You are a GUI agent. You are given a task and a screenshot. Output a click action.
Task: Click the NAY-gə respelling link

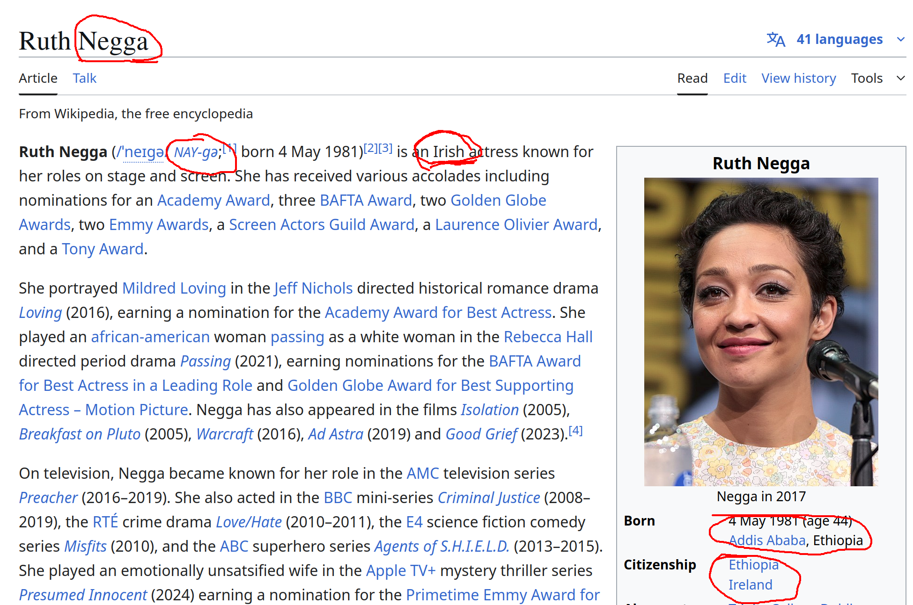[196, 152]
